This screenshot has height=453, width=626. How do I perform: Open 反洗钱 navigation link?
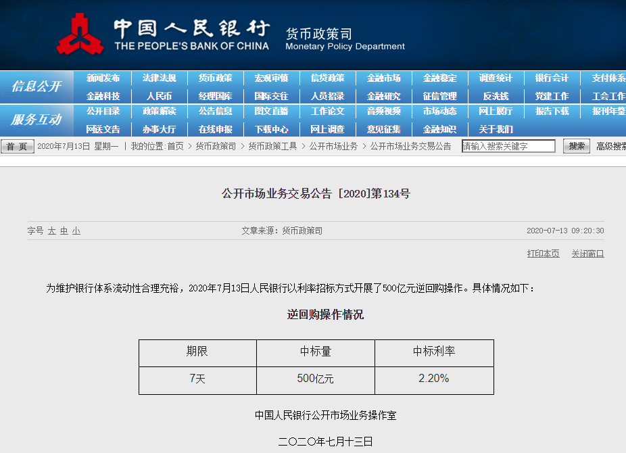496,96
